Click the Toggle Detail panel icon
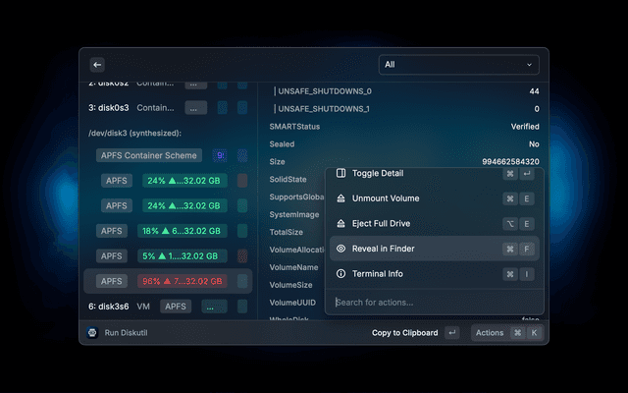This screenshot has width=628, height=393. click(x=340, y=173)
